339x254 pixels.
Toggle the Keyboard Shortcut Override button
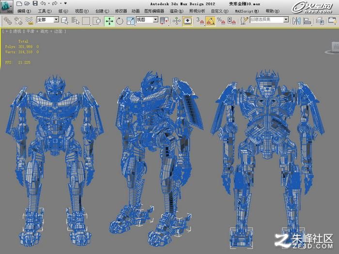pyautogui.click(x=187, y=21)
